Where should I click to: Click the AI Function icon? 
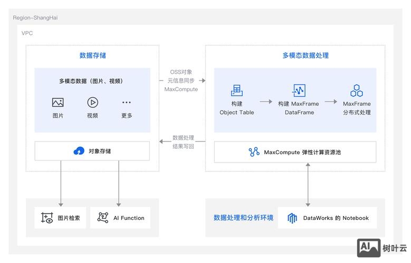tap(103, 218)
